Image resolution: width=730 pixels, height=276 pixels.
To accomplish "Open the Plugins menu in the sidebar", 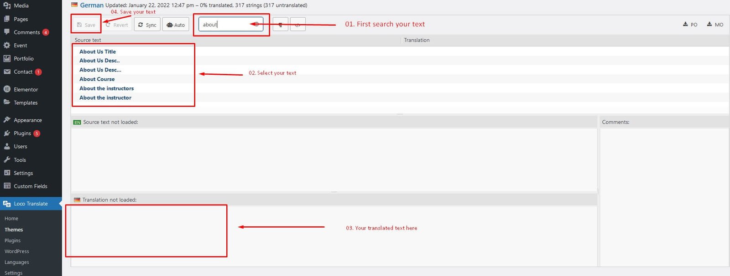I will tap(22, 133).
